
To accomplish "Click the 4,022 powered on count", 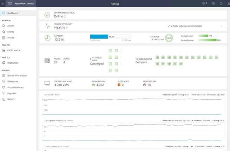I will (100, 85).
